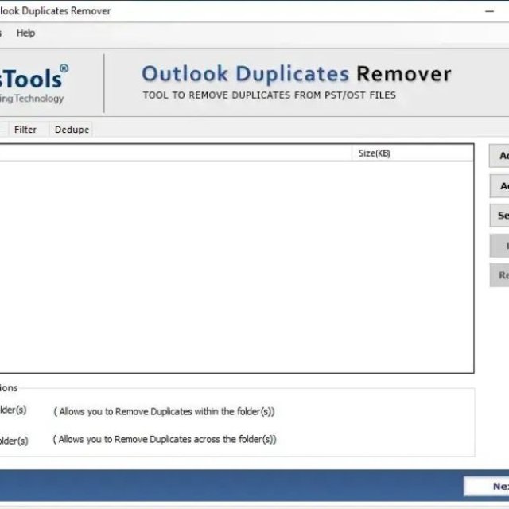Click the greyed-out Remove button above Remove All
Viewport: 509px width, 509px height.
point(501,247)
